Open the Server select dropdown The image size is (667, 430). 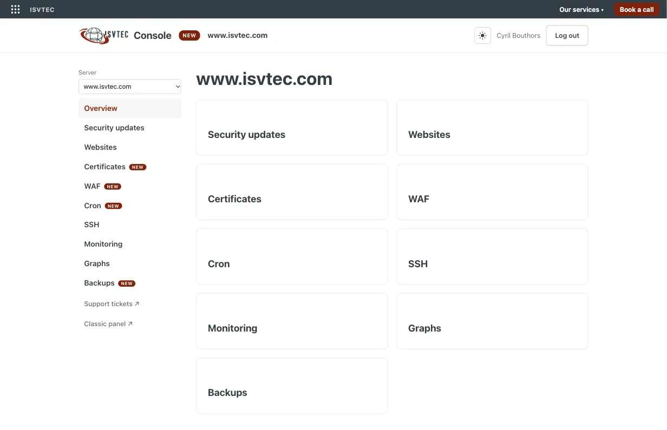(130, 87)
